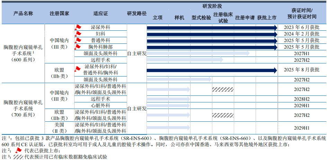The width and height of the screenshot is (327, 162).
Task: Click the red flag beside 泌尿外科 in 600 series
Action: (78, 27)
